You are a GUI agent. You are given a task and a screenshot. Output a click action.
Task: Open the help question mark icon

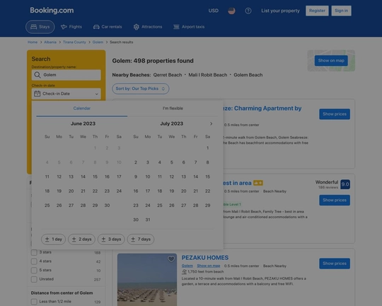coord(248,11)
